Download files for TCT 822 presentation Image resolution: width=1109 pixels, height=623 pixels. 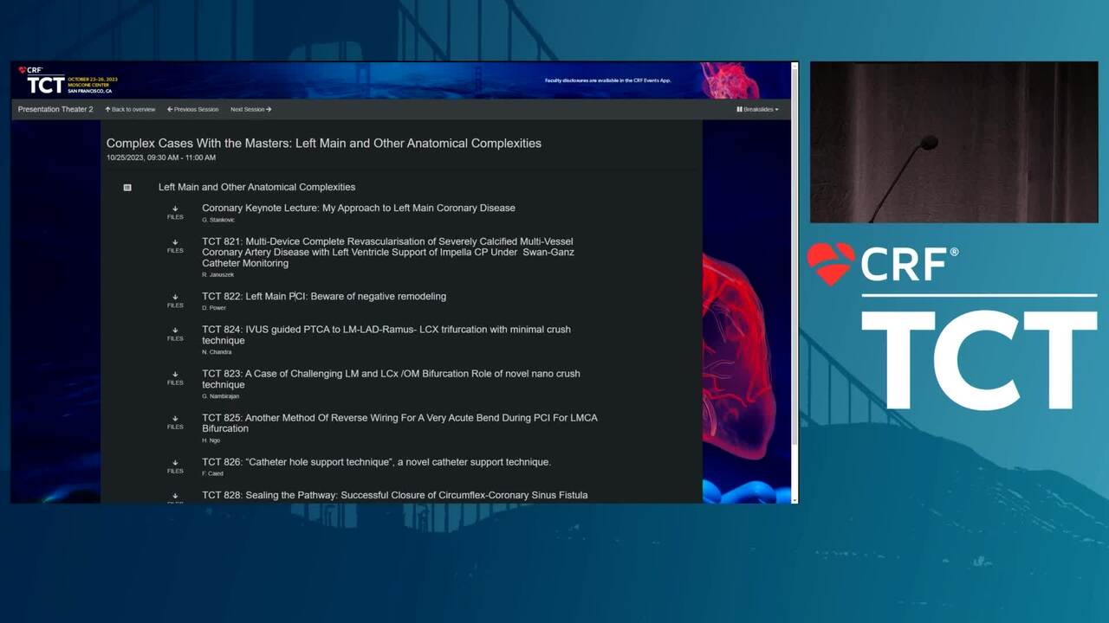(175, 300)
